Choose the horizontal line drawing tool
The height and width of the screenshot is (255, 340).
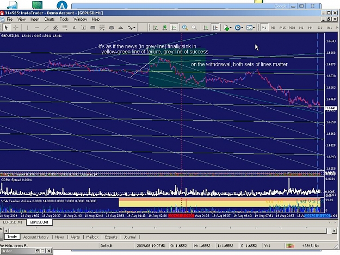(37, 28)
